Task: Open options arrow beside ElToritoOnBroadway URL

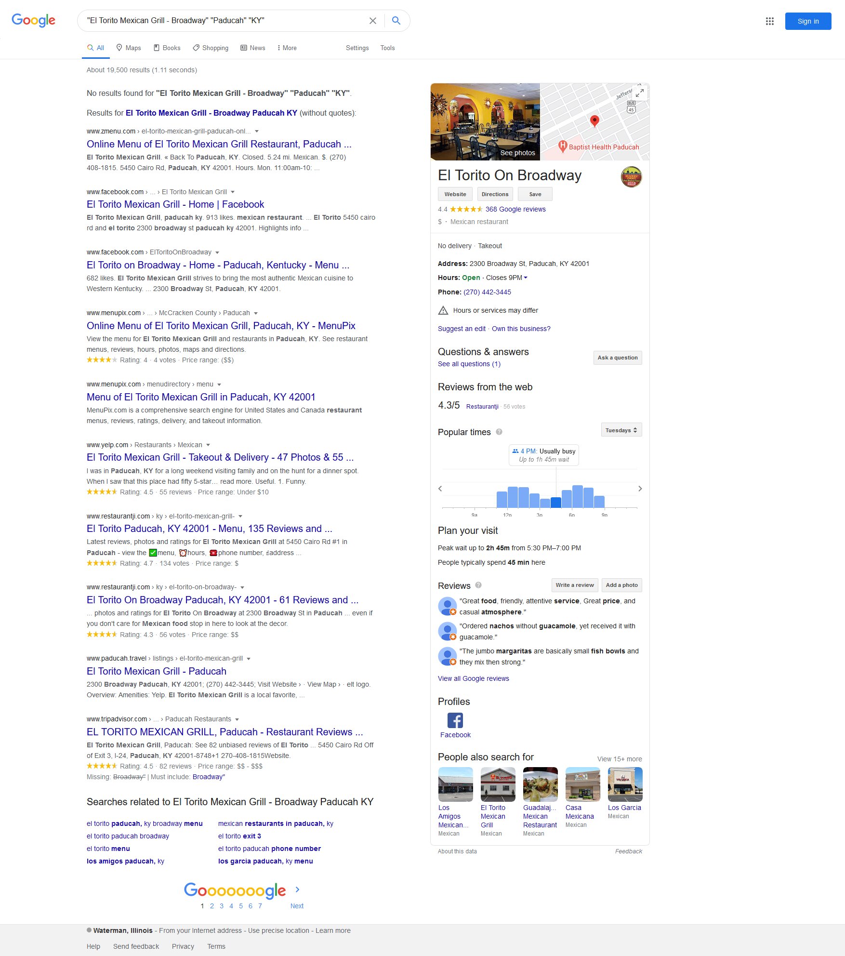Action: pyautogui.click(x=217, y=252)
